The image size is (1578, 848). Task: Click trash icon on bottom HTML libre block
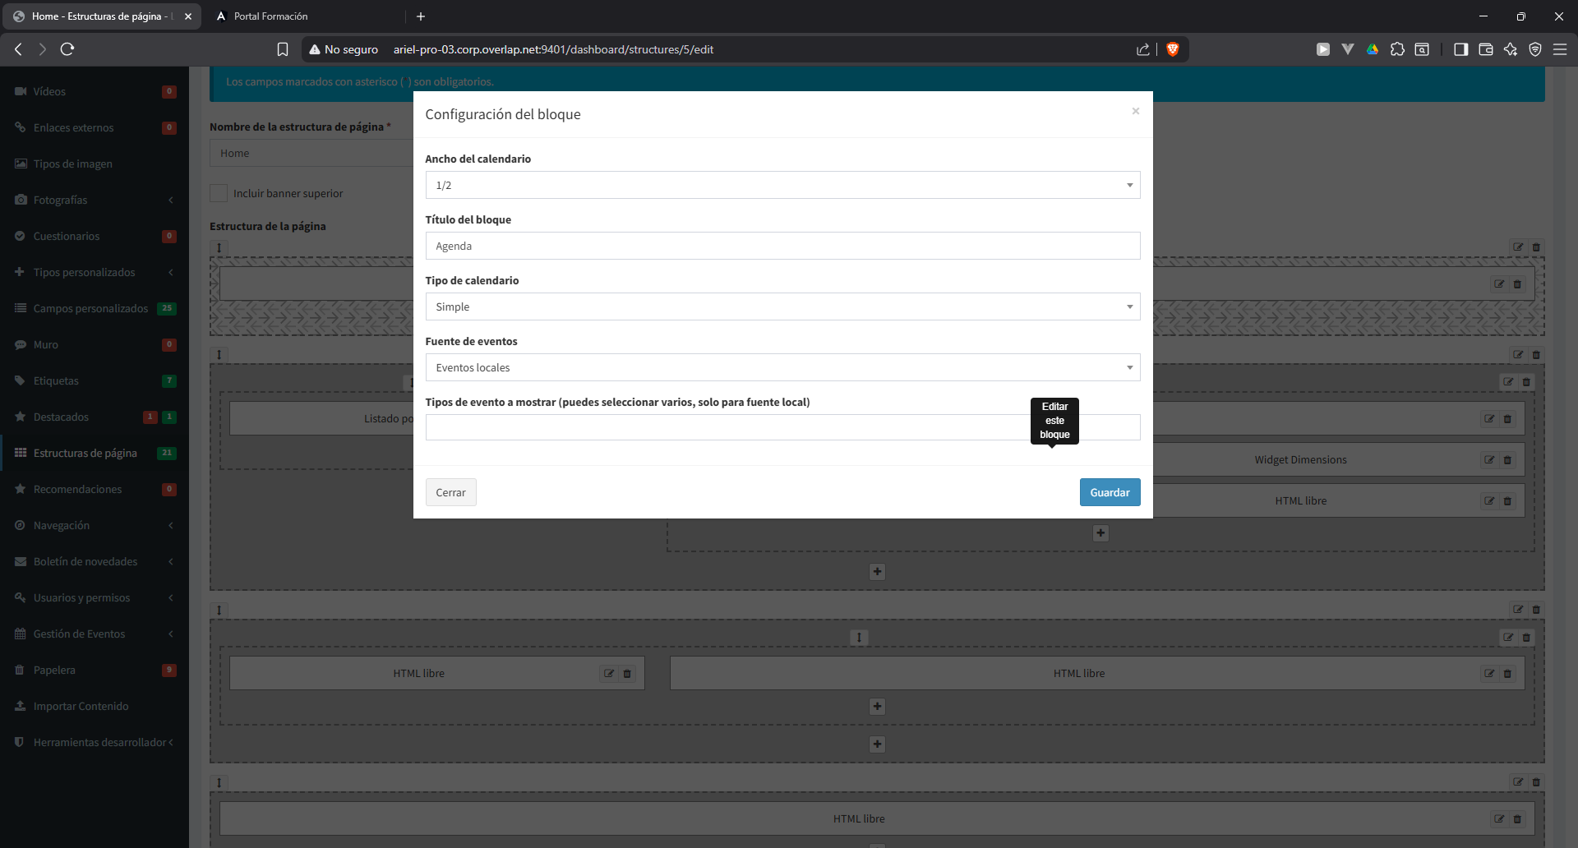pos(1517,819)
